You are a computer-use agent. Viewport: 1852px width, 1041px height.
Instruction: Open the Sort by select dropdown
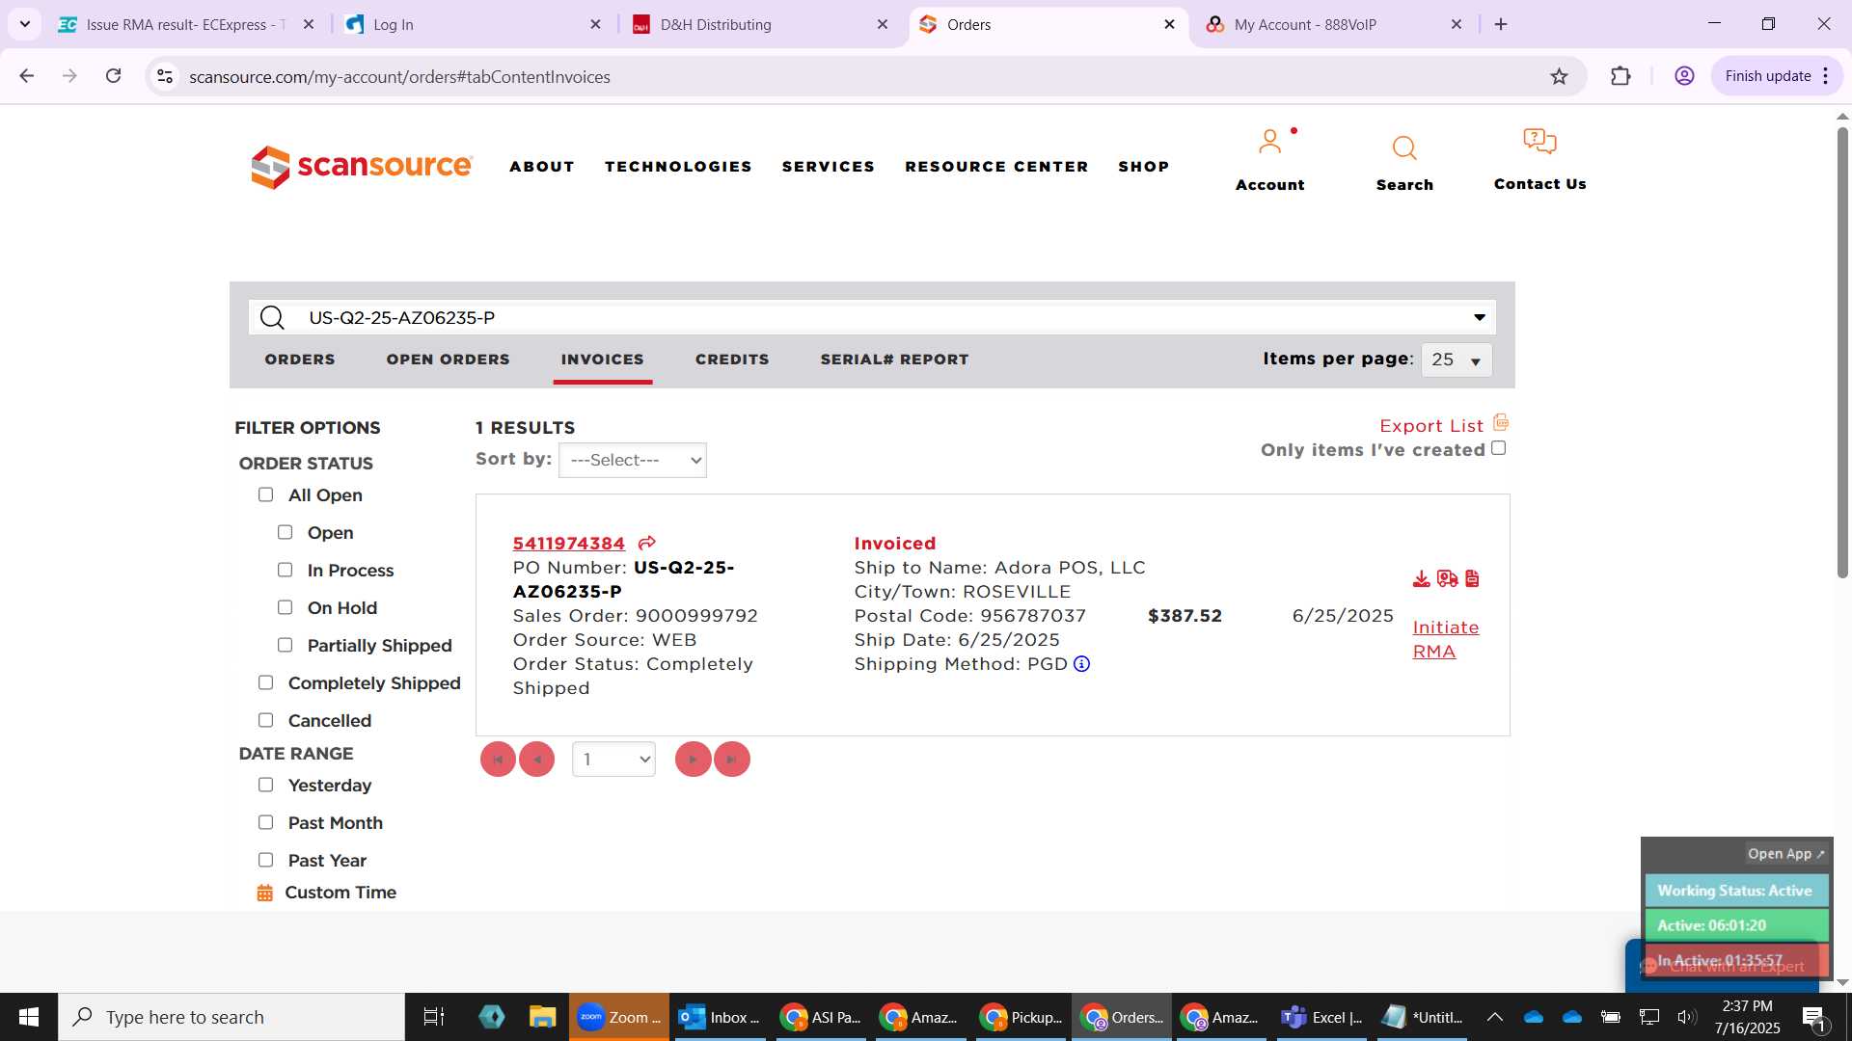coord(633,461)
